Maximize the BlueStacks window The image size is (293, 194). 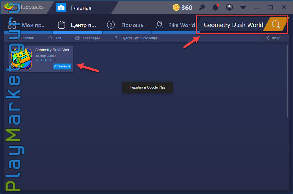click(x=270, y=7)
